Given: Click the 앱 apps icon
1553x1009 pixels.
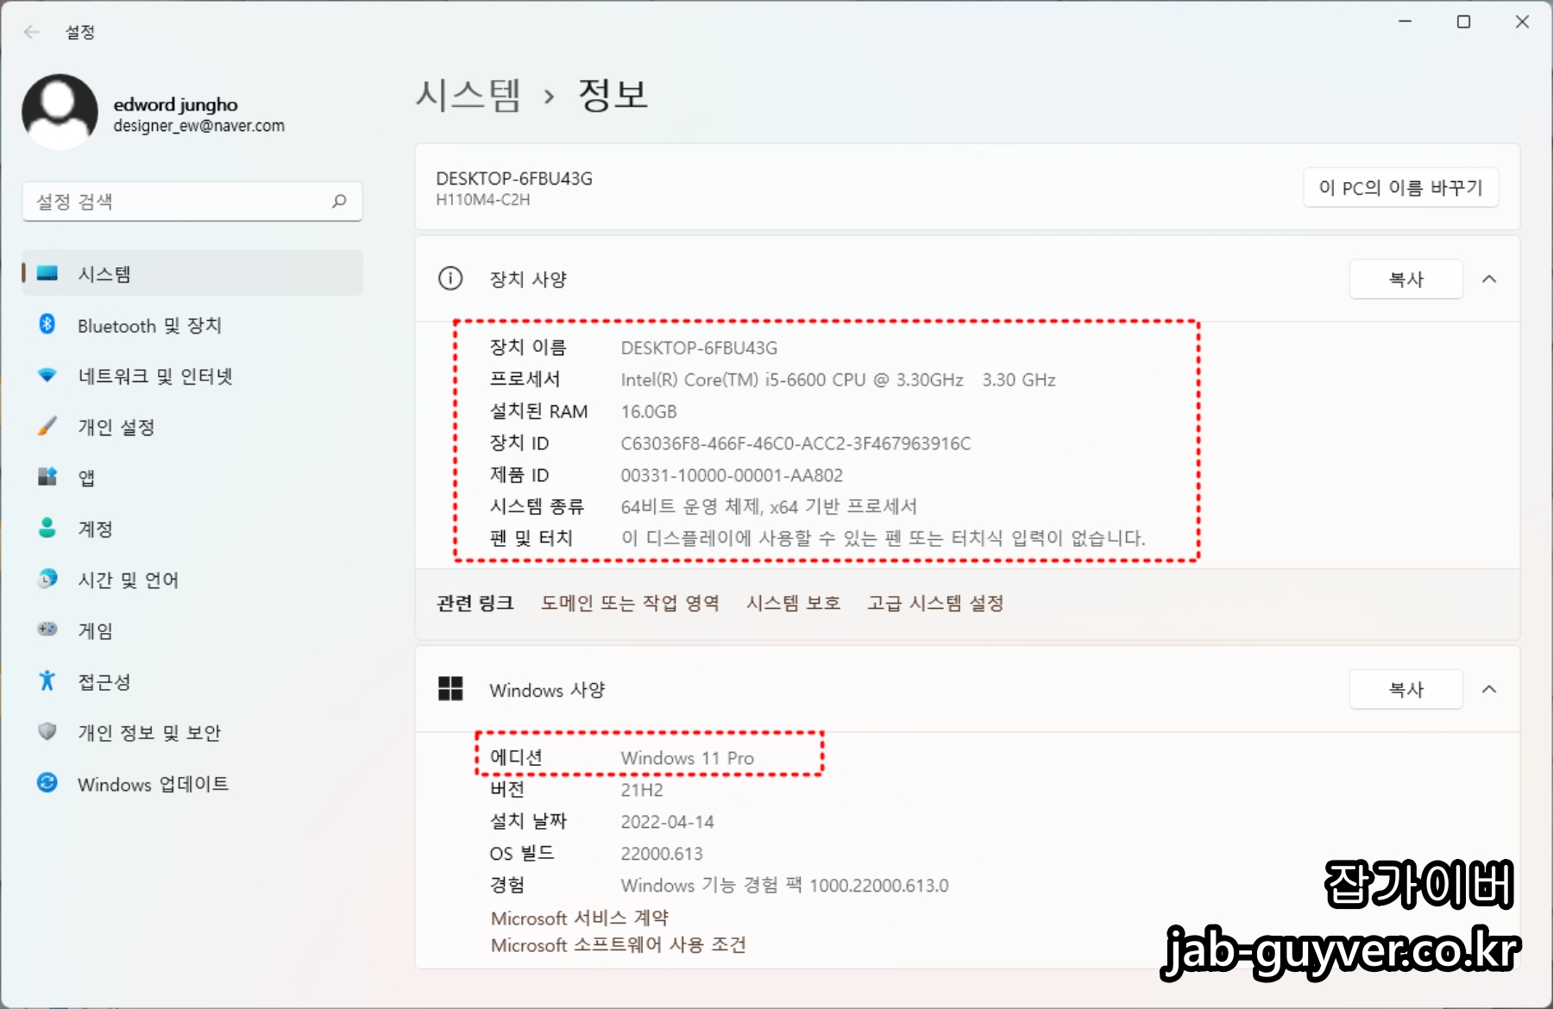Looking at the screenshot, I should [x=47, y=477].
